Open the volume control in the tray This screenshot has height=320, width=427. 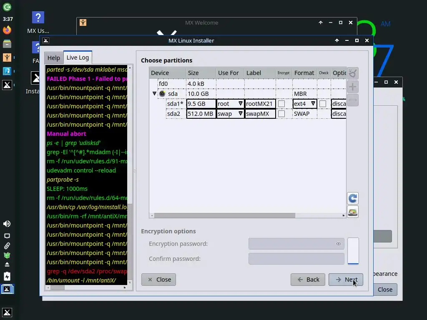point(7,224)
